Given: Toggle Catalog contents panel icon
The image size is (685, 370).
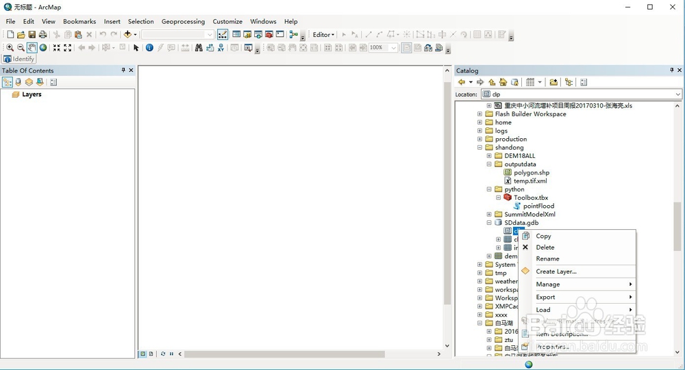Looking at the screenshot, I should [569, 82].
